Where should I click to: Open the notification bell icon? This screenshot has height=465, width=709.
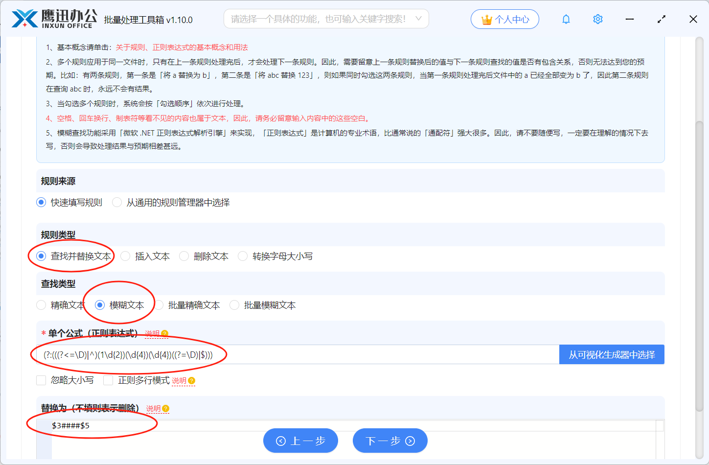click(566, 19)
